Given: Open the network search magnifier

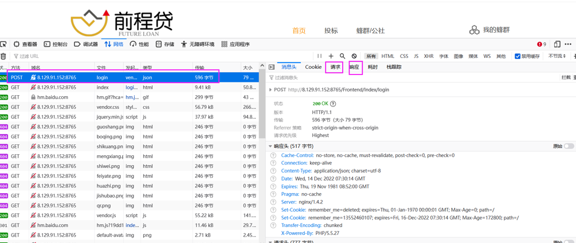Looking at the screenshot, I should point(342,56).
